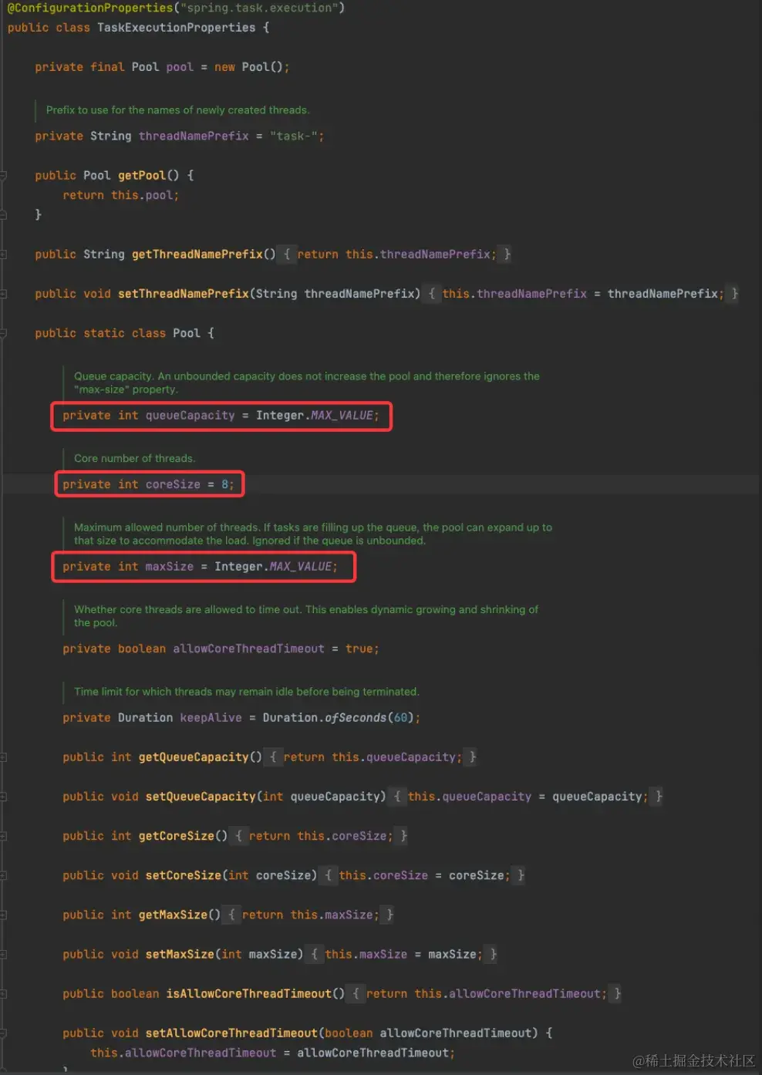Click the number 60 in ofSeconds
Screen dimensions: 762x1075
[400, 718]
